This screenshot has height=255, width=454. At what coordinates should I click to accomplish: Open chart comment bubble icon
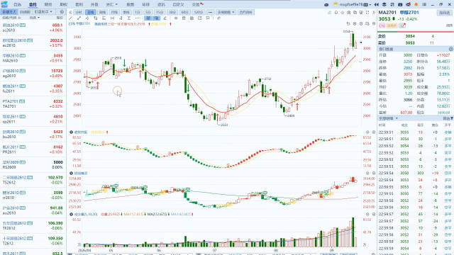coord(208,18)
